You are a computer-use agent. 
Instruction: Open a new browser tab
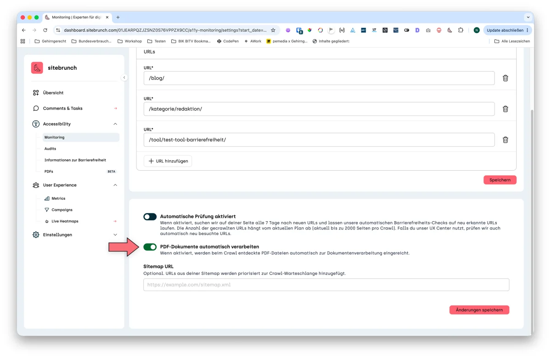click(118, 17)
